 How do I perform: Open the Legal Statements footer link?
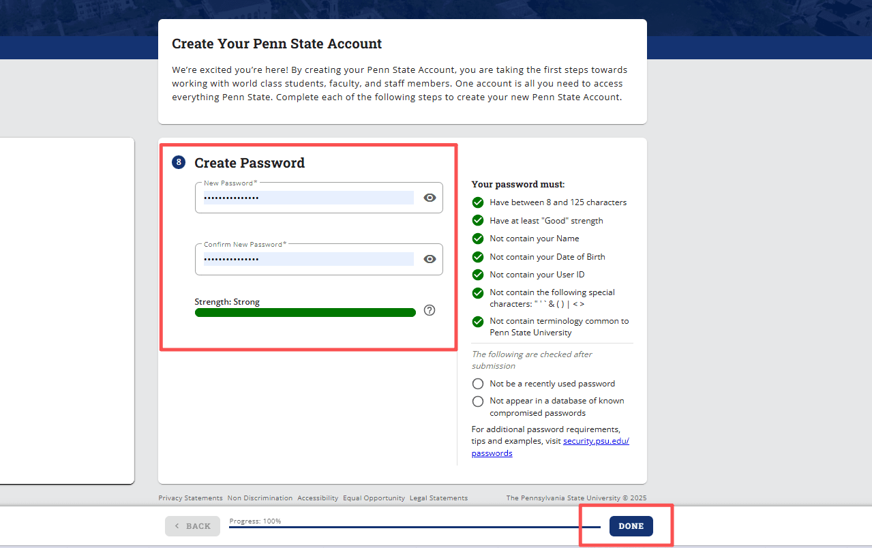[x=438, y=498]
